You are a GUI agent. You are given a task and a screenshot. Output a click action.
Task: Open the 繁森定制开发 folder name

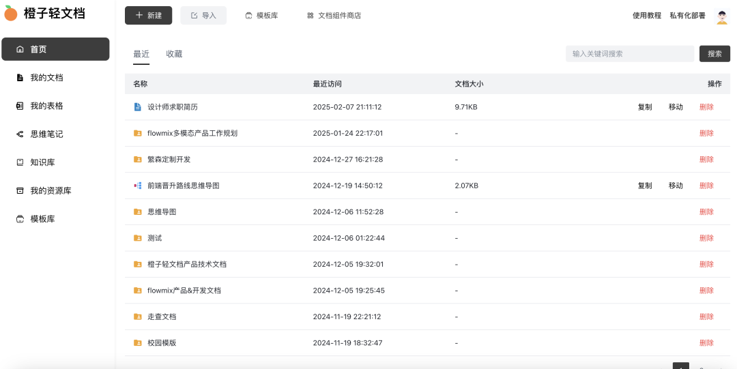[x=169, y=160]
